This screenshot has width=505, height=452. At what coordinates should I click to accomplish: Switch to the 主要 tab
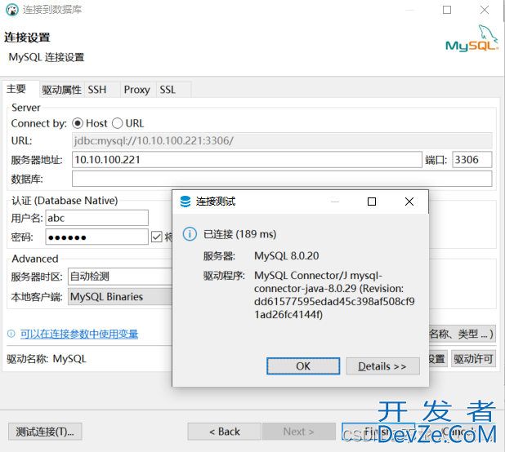tap(20, 89)
